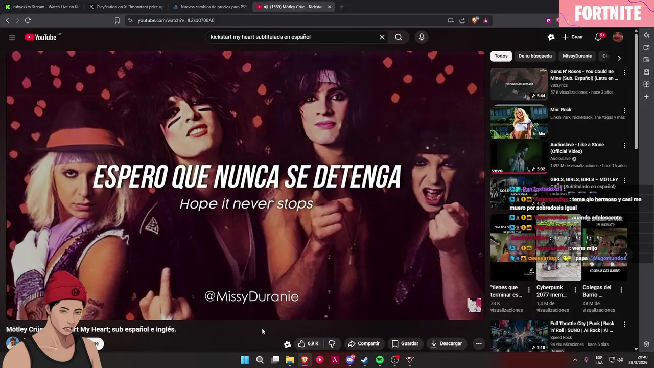This screenshot has width=654, height=368.
Task: Open Spotify from taskbar
Action: click(380, 360)
